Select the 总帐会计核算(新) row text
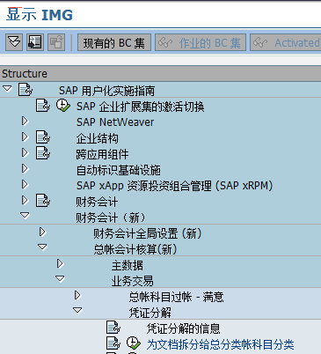Screen dimensions: 321x354 (135, 249)
